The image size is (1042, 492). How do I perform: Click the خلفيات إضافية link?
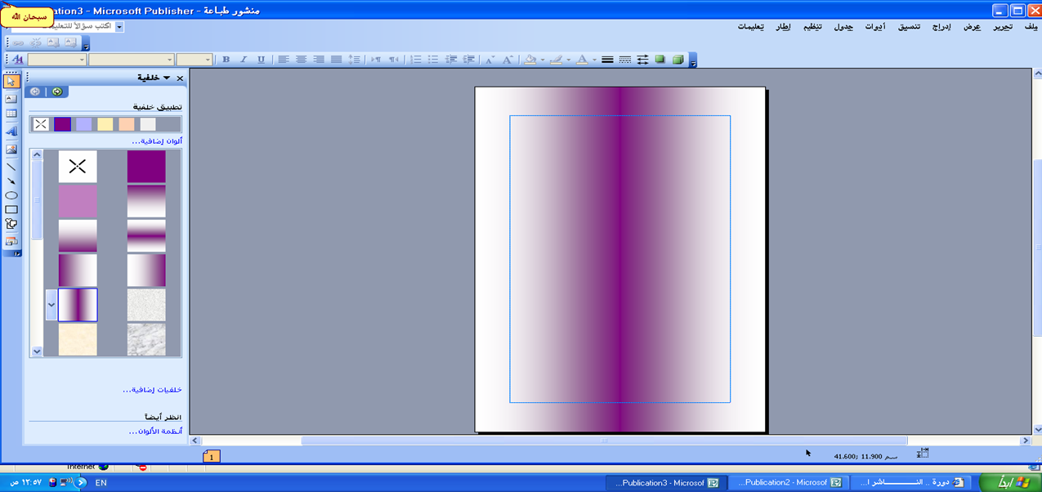(x=152, y=390)
